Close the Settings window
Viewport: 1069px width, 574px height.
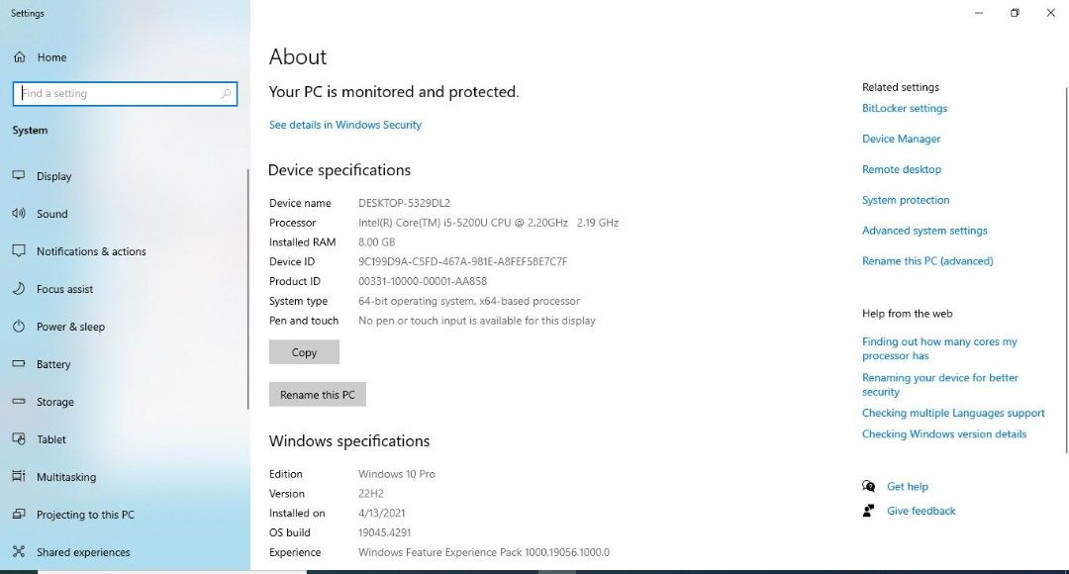(1050, 13)
